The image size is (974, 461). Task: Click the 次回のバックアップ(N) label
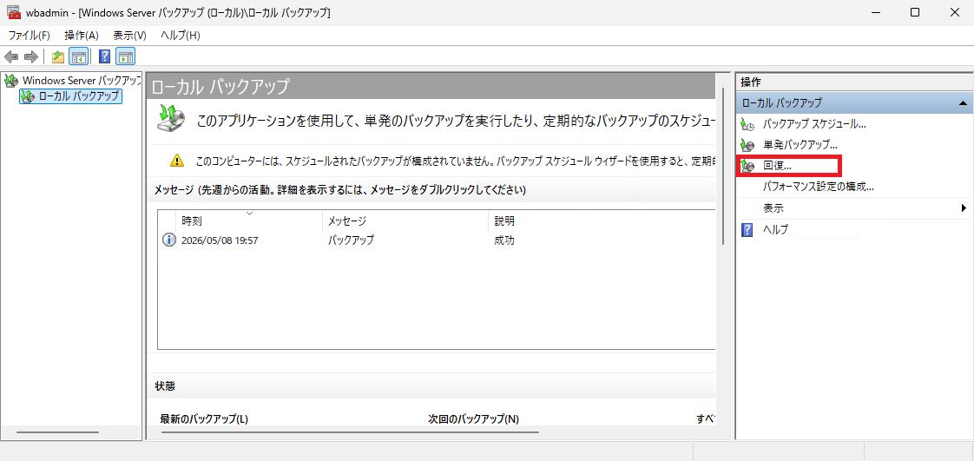tap(473, 418)
